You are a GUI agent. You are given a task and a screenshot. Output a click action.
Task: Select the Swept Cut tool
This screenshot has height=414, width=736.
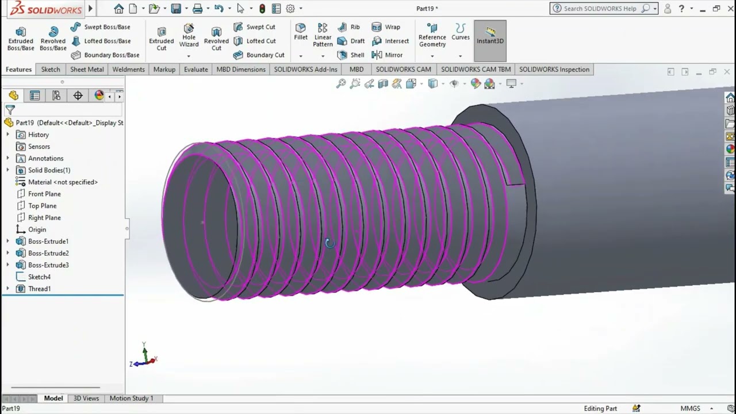tap(254, 27)
